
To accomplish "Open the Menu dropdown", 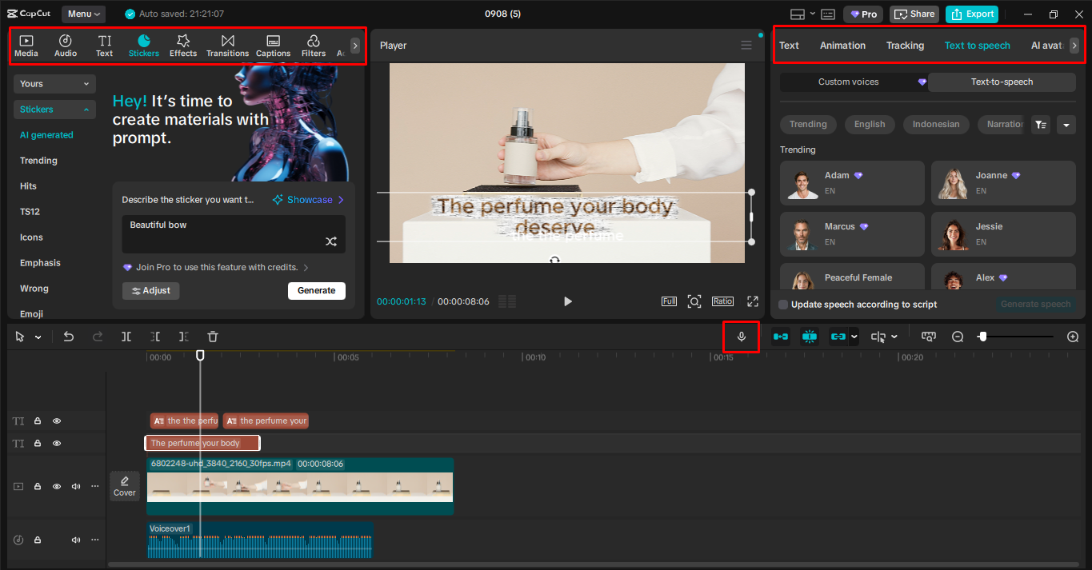I will [x=83, y=13].
